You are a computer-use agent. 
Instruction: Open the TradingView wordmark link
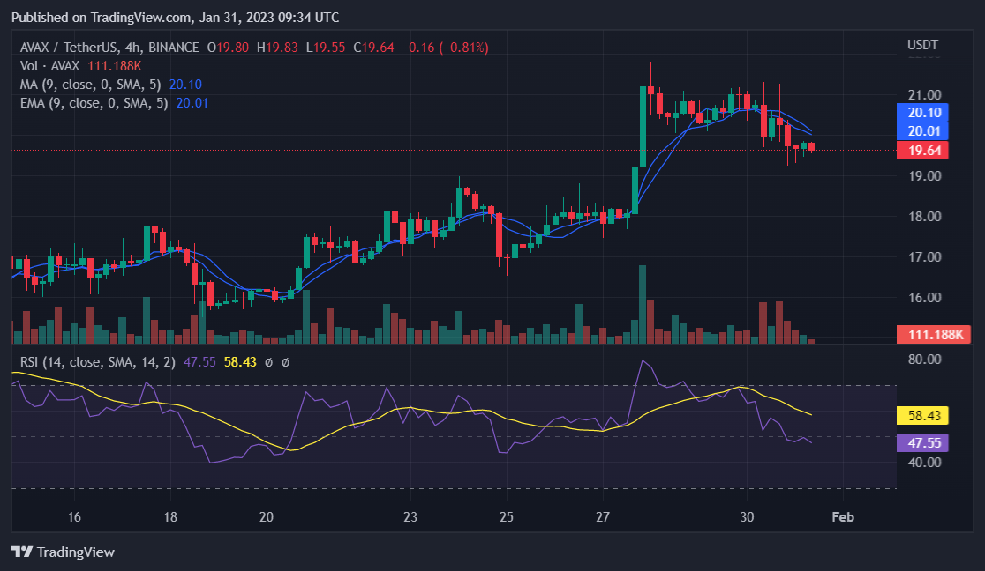[75, 552]
